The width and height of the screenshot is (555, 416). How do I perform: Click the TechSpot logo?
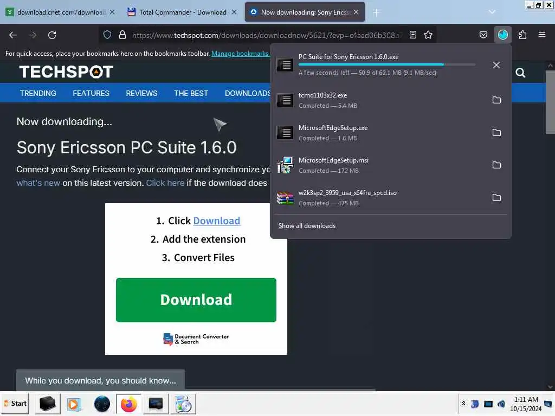click(66, 72)
